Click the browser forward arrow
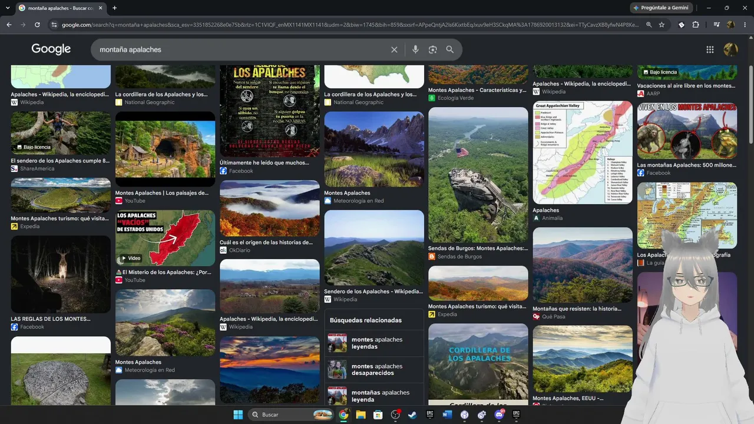 coord(23,25)
